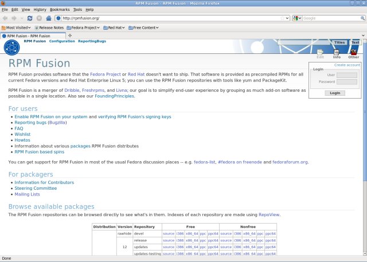Switch to the RPM Fusion browser tab

coord(34,36)
